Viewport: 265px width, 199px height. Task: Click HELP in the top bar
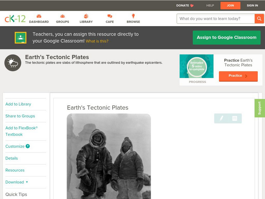point(210,5)
